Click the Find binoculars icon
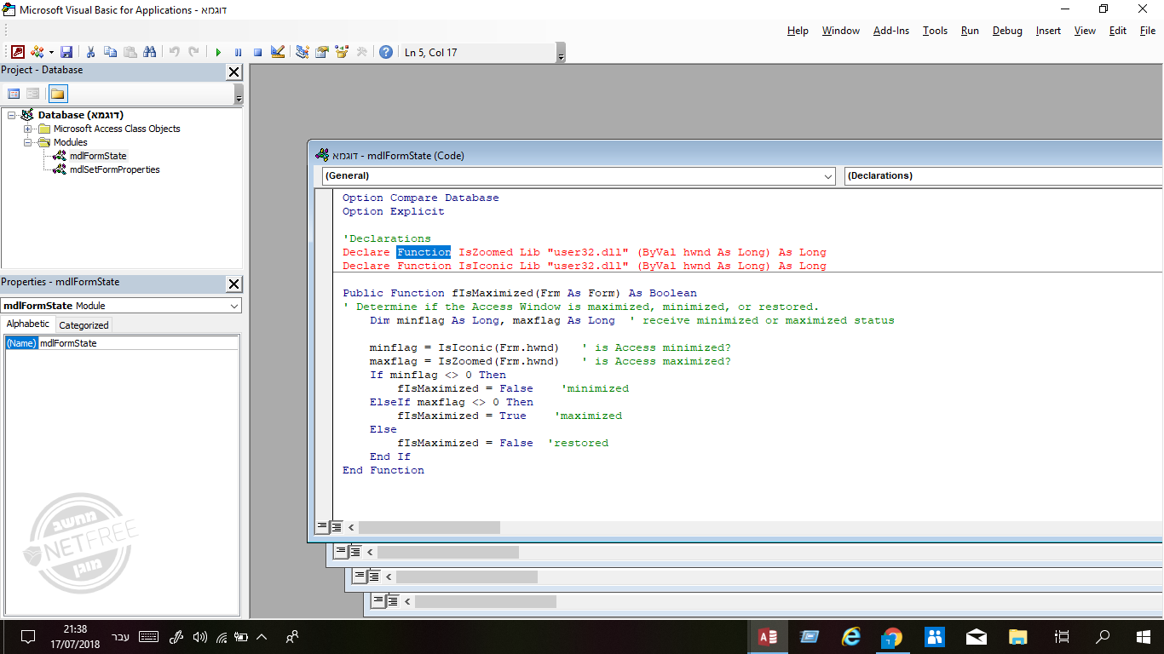Image resolution: width=1164 pixels, height=654 pixels. 149,52
